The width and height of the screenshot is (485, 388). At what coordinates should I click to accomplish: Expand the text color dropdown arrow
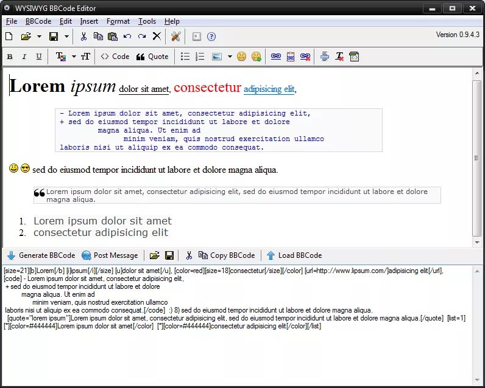[x=74, y=57]
